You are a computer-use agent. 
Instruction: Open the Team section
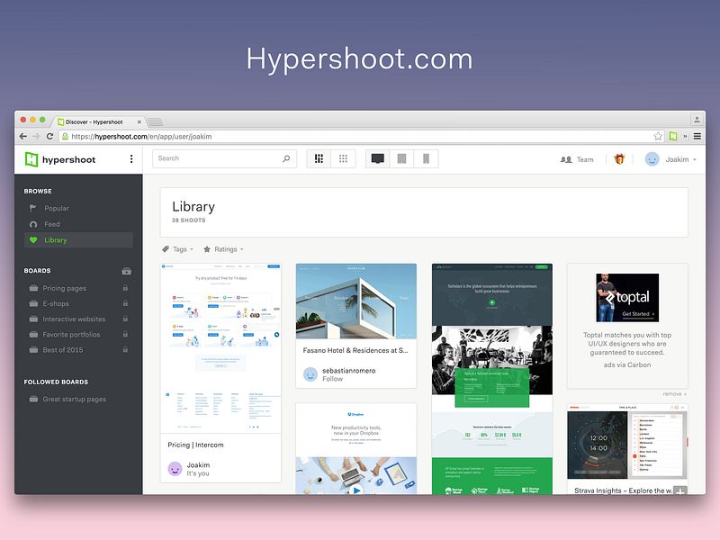577,159
